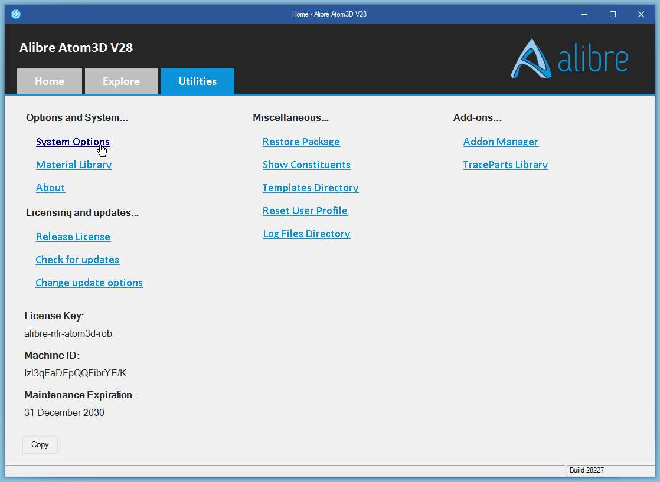Click Check for updates
660x482 pixels.
point(77,260)
